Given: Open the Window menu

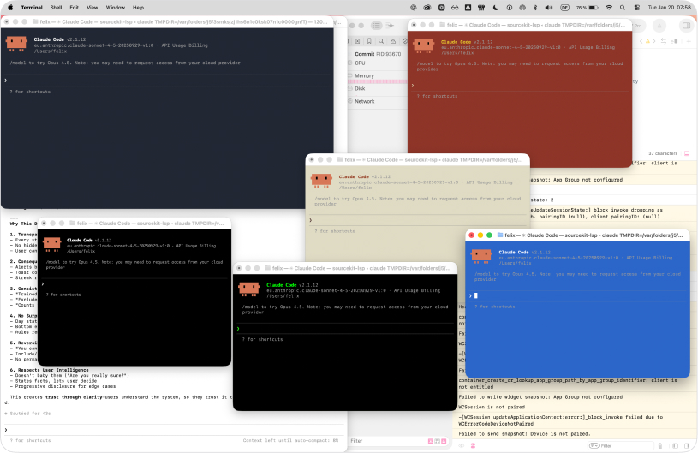Looking at the screenshot, I should (116, 8).
